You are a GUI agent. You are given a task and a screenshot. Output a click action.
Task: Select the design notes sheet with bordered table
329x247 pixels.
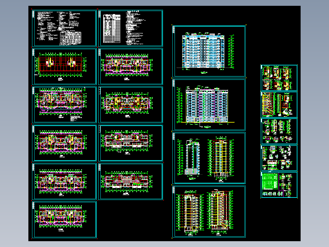click(x=64, y=28)
